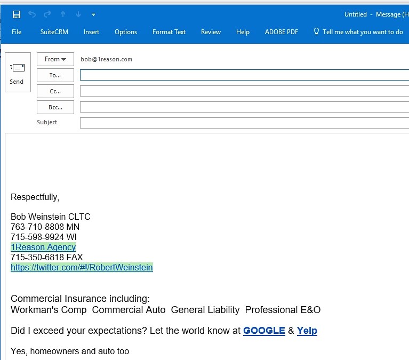
Task: Click the GOOGLE review link
Action: coord(264,331)
